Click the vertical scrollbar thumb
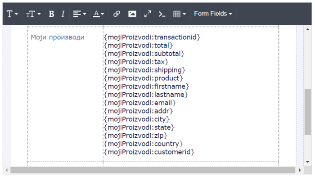The height and width of the screenshot is (177, 315). [x=307, y=112]
